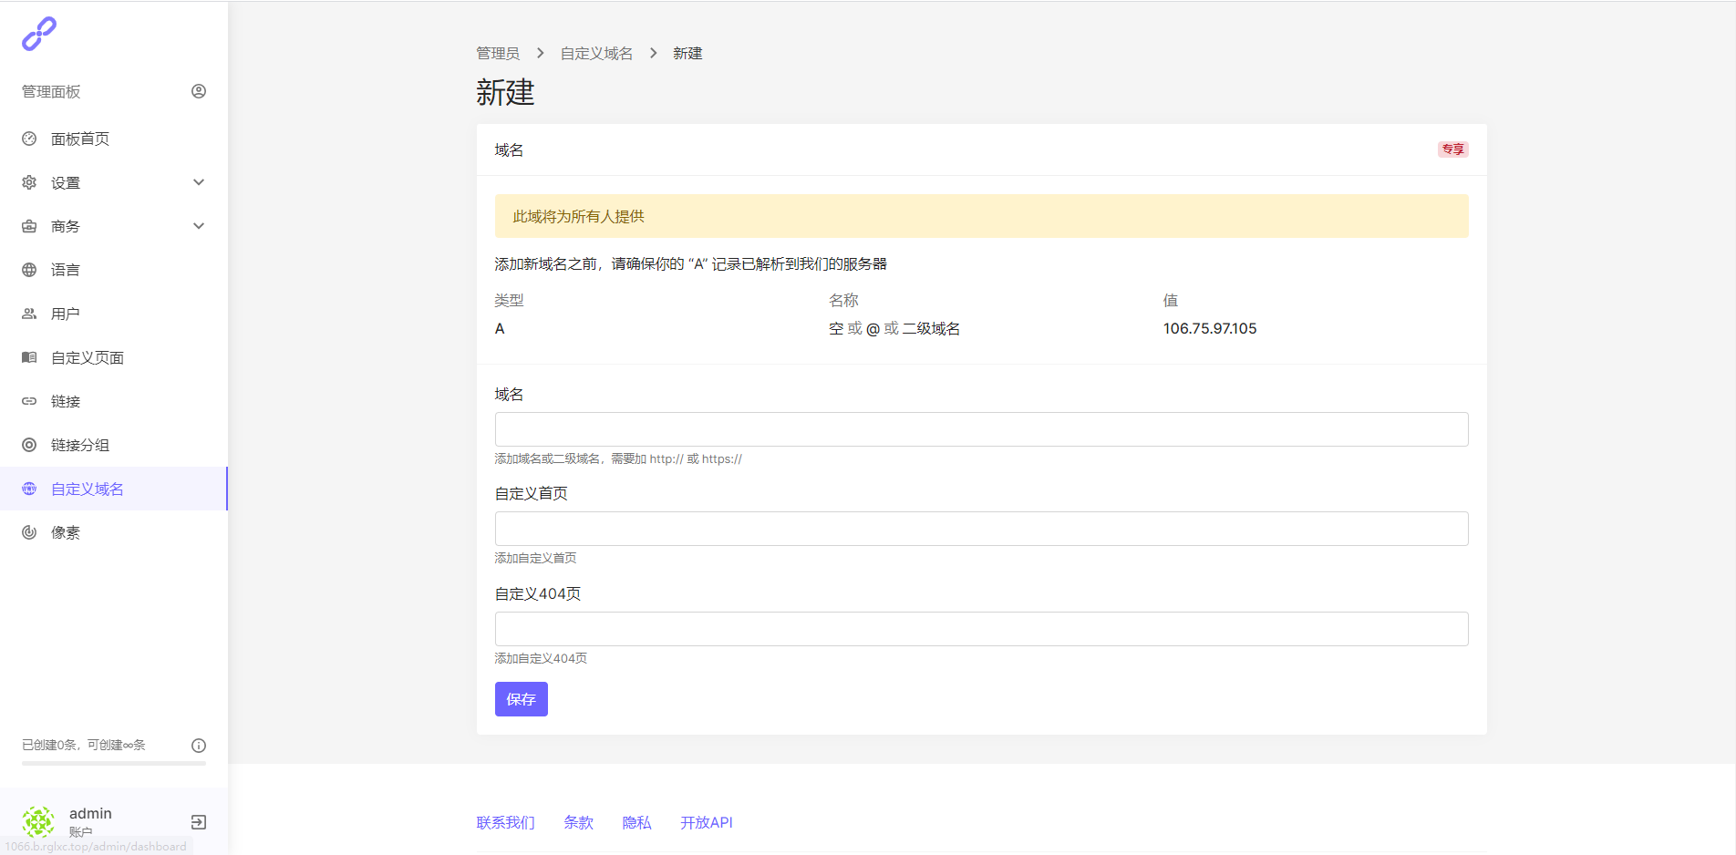Expand the 设置 submenu chevron
This screenshot has width=1736, height=855.
[199, 182]
